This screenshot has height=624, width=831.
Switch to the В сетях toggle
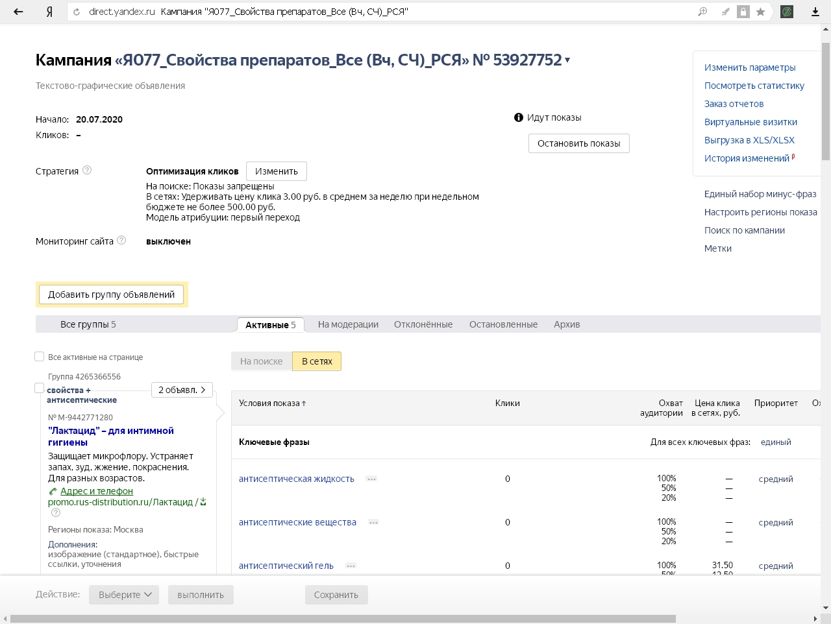coord(317,361)
